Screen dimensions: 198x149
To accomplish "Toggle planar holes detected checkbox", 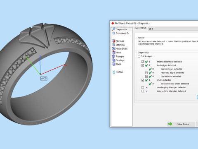I will pyautogui.click(x=146, y=76).
